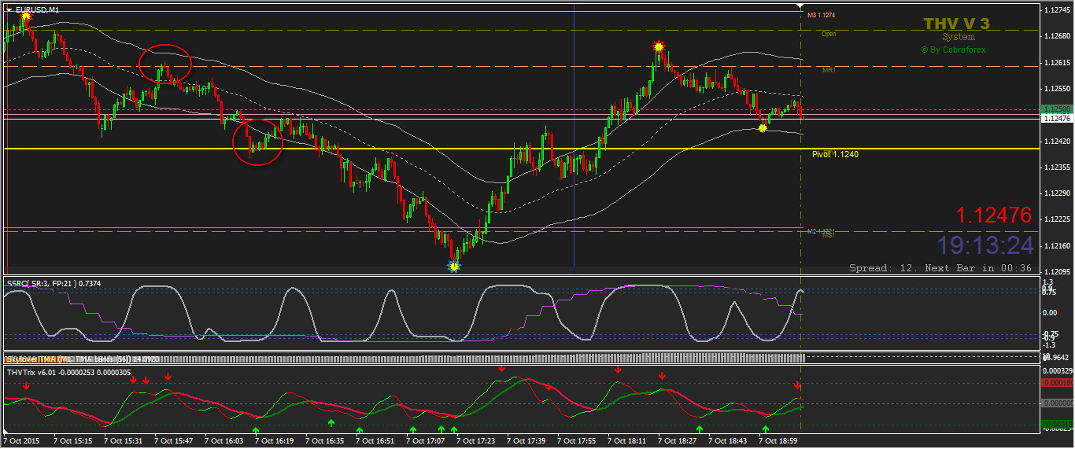Click 1.12160 on the price scale
The width and height of the screenshot is (1075, 449).
point(1058,246)
